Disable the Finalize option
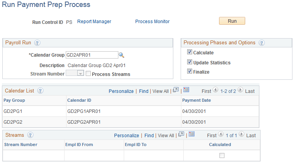 [x=189, y=71]
